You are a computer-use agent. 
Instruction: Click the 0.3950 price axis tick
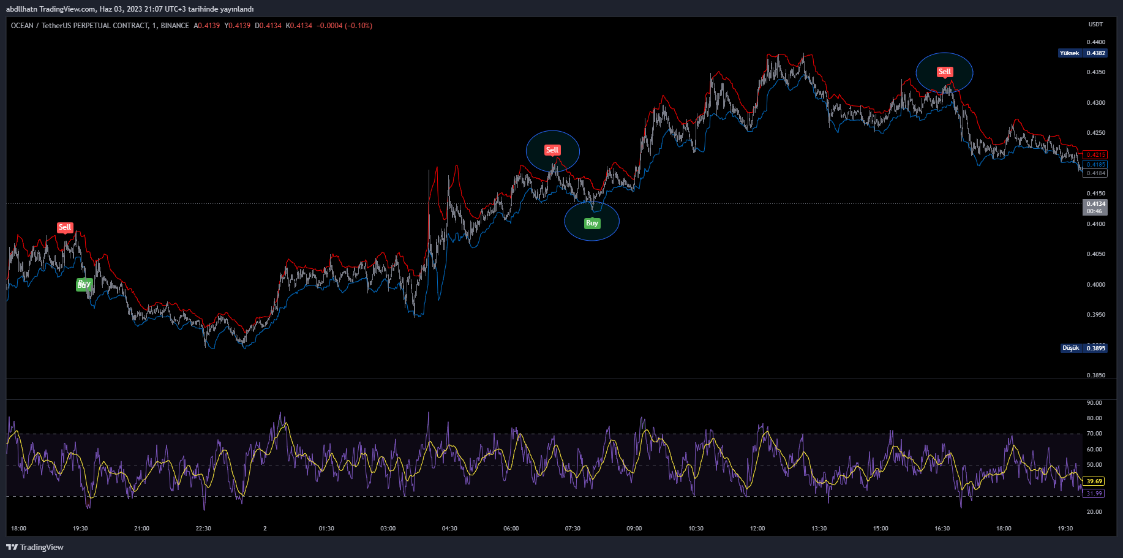pyautogui.click(x=1095, y=315)
